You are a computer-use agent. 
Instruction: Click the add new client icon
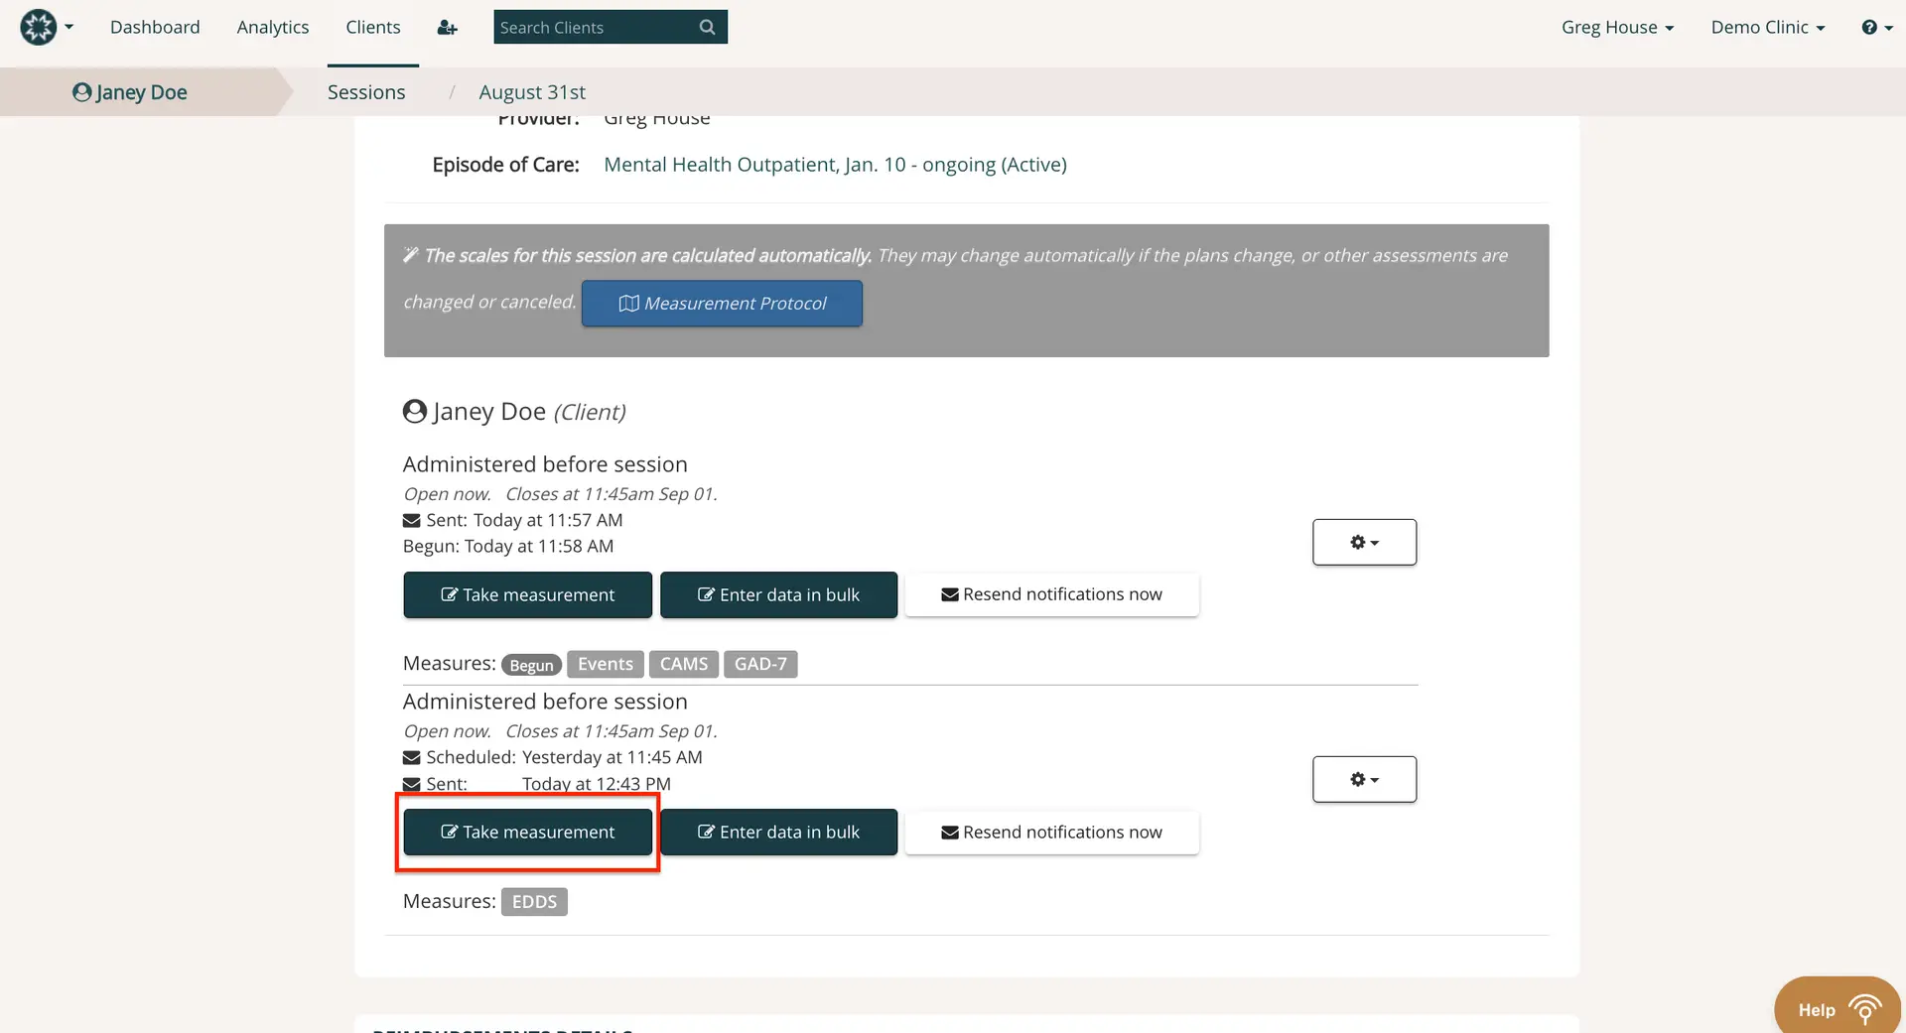tap(447, 27)
